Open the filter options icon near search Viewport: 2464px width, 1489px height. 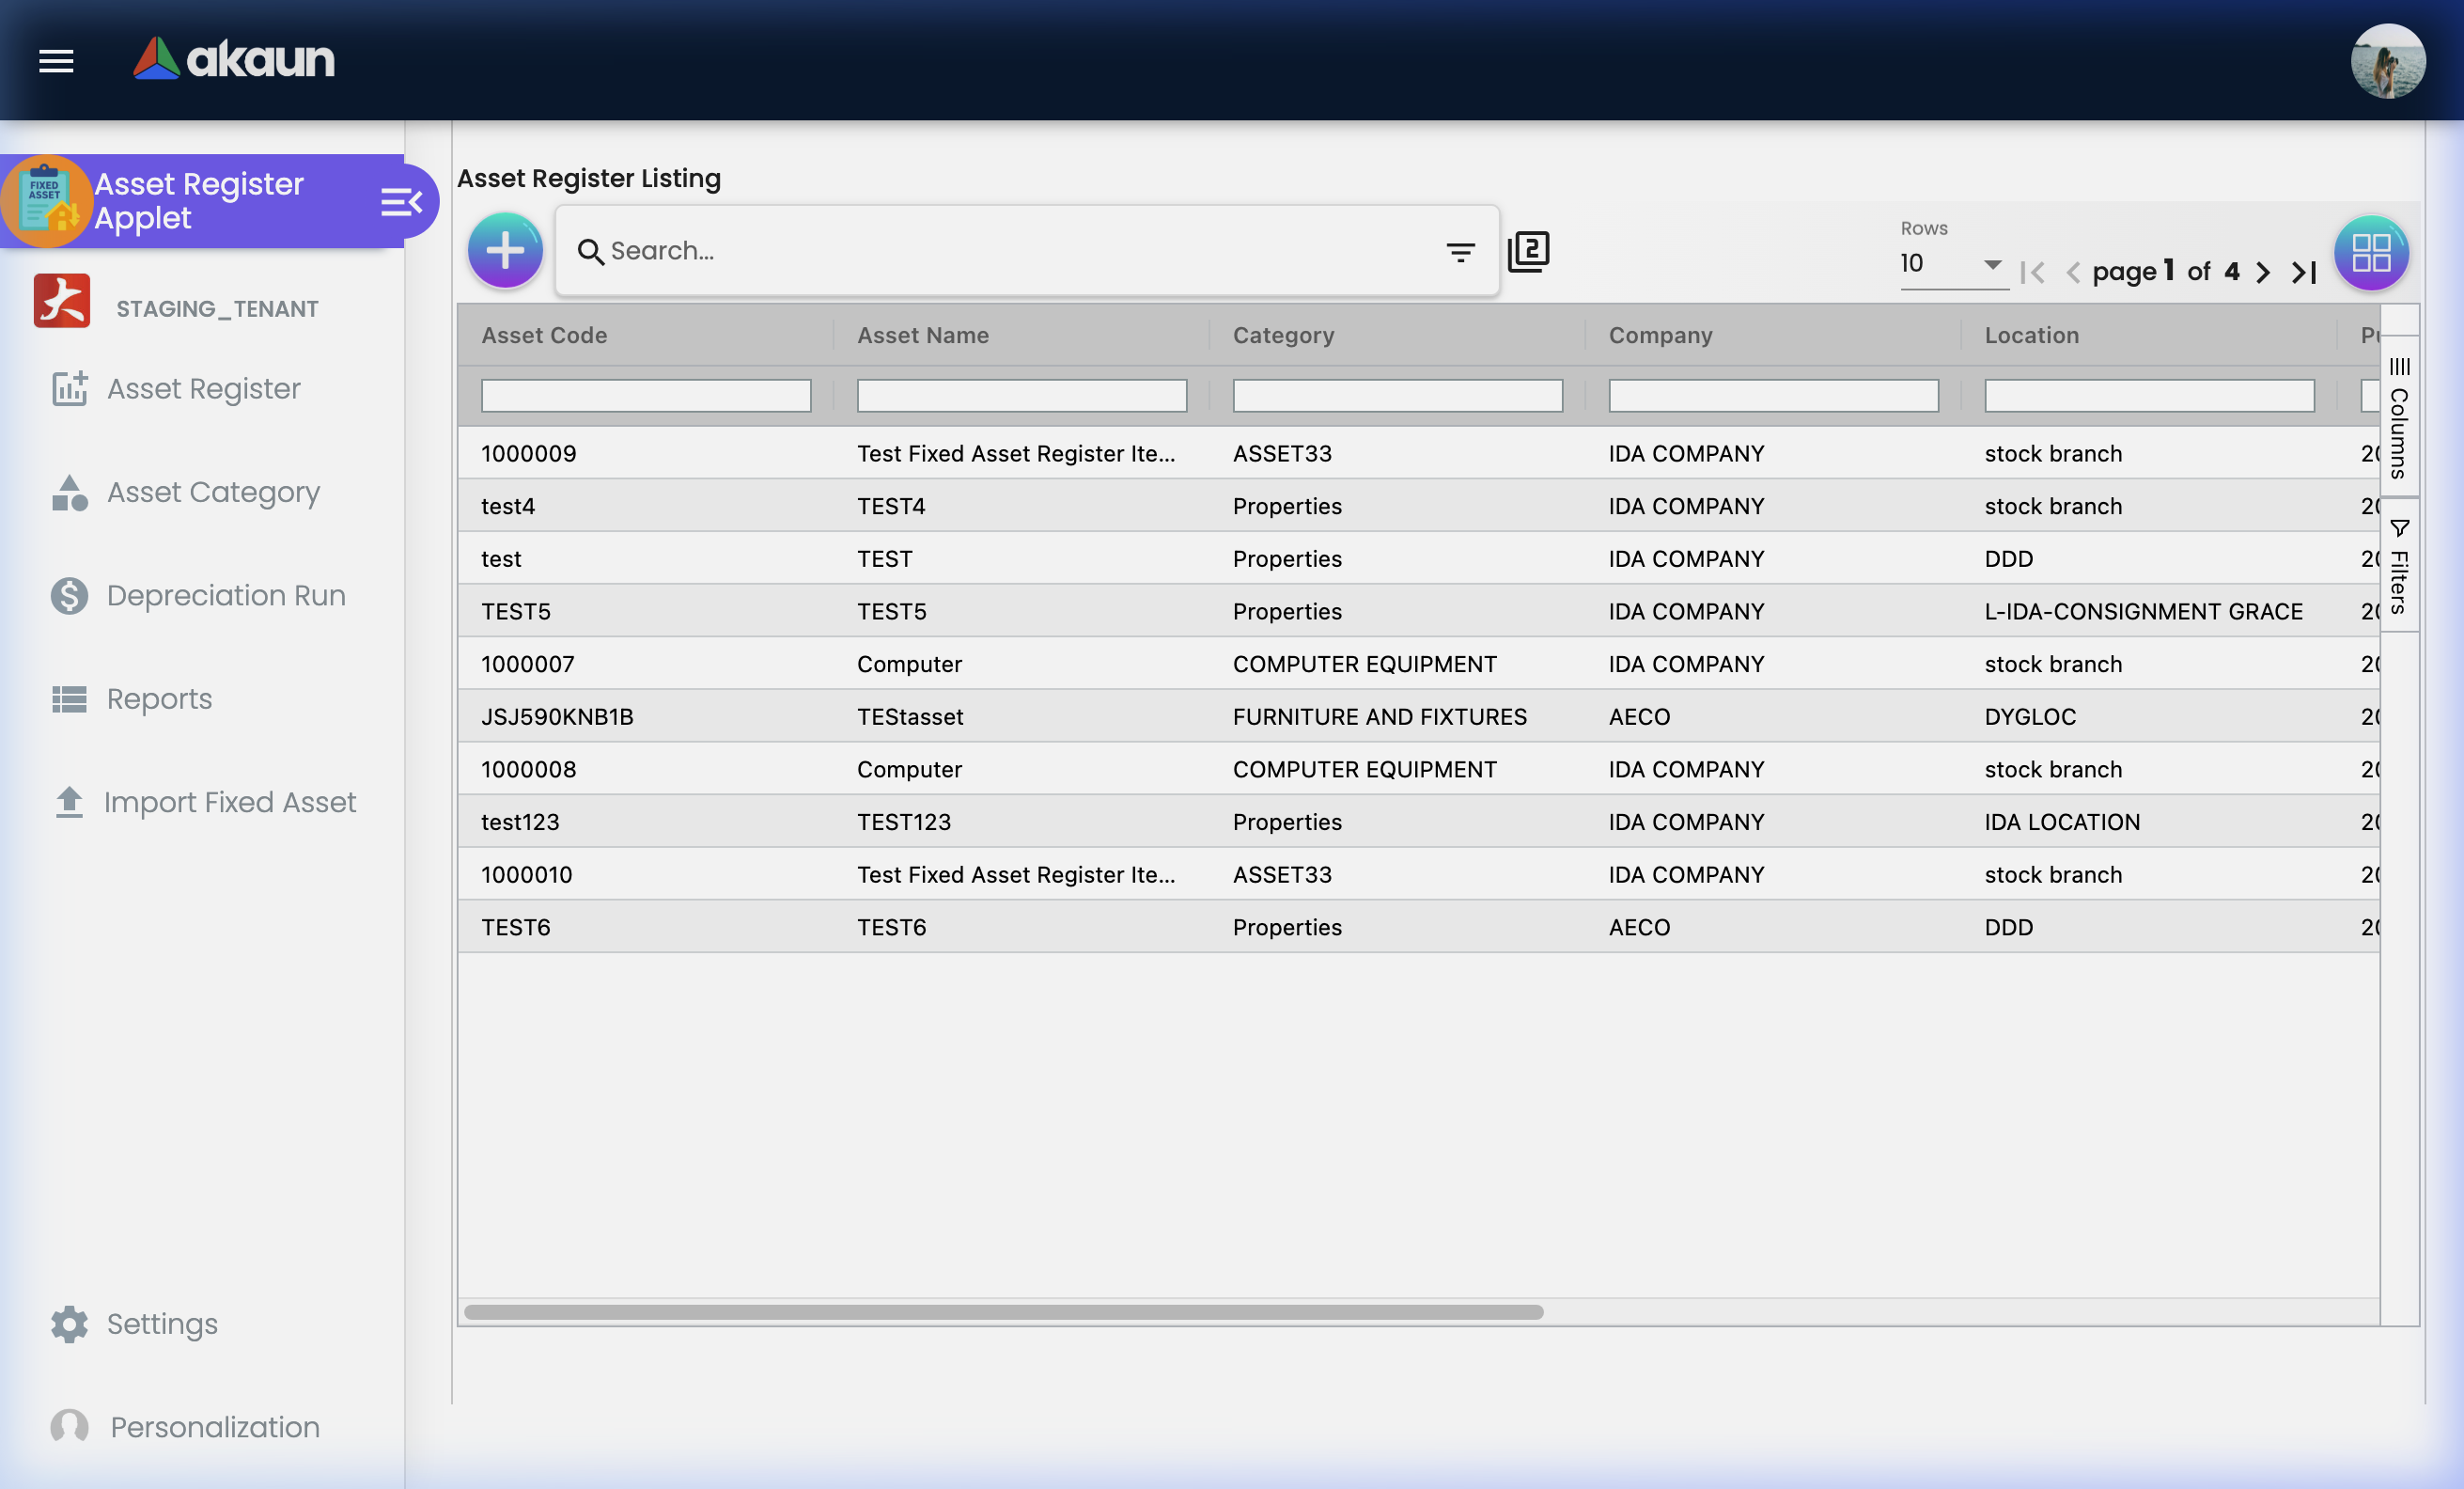click(x=1460, y=252)
